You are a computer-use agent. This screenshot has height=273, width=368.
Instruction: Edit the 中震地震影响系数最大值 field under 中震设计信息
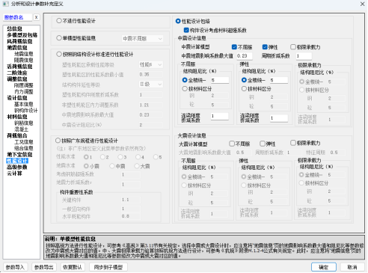(245, 56)
